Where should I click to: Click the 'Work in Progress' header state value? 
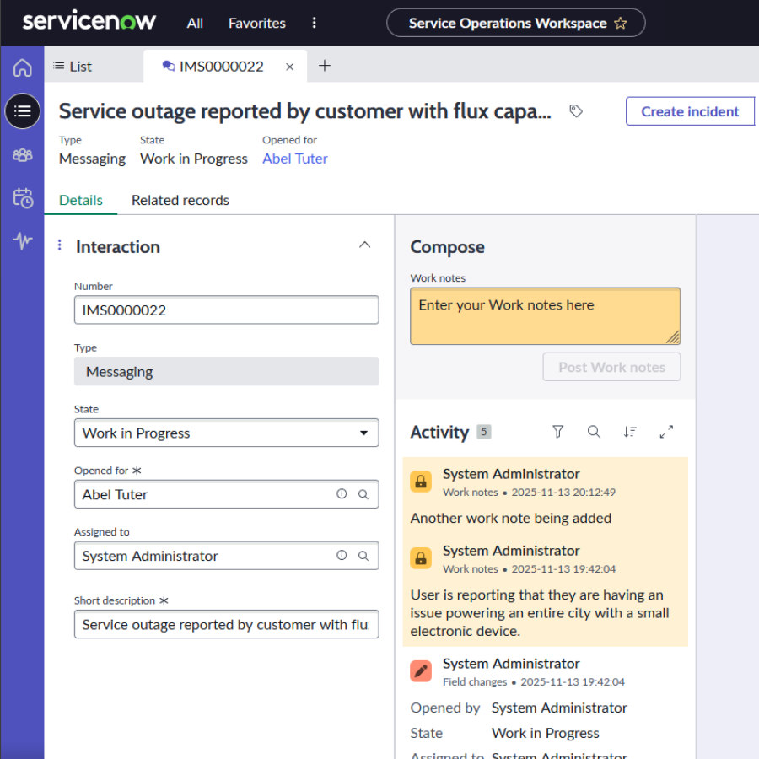pos(194,159)
